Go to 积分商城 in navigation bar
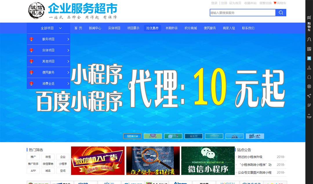This screenshot has width=313, height=184. point(190,28)
